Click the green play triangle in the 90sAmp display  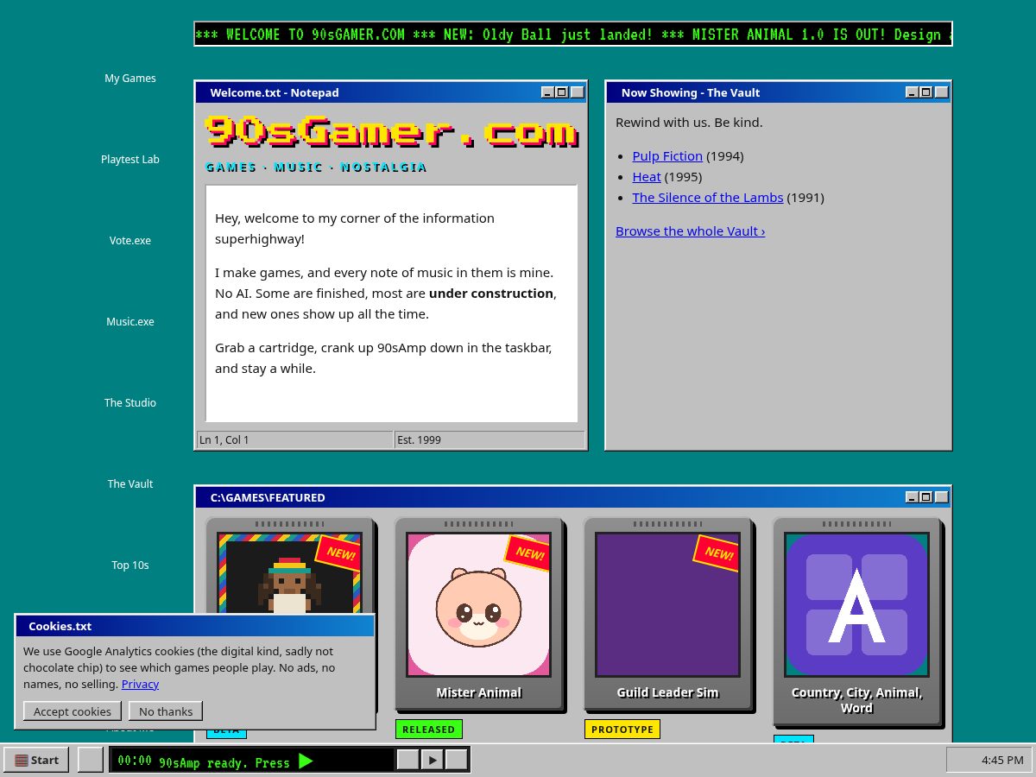[306, 761]
